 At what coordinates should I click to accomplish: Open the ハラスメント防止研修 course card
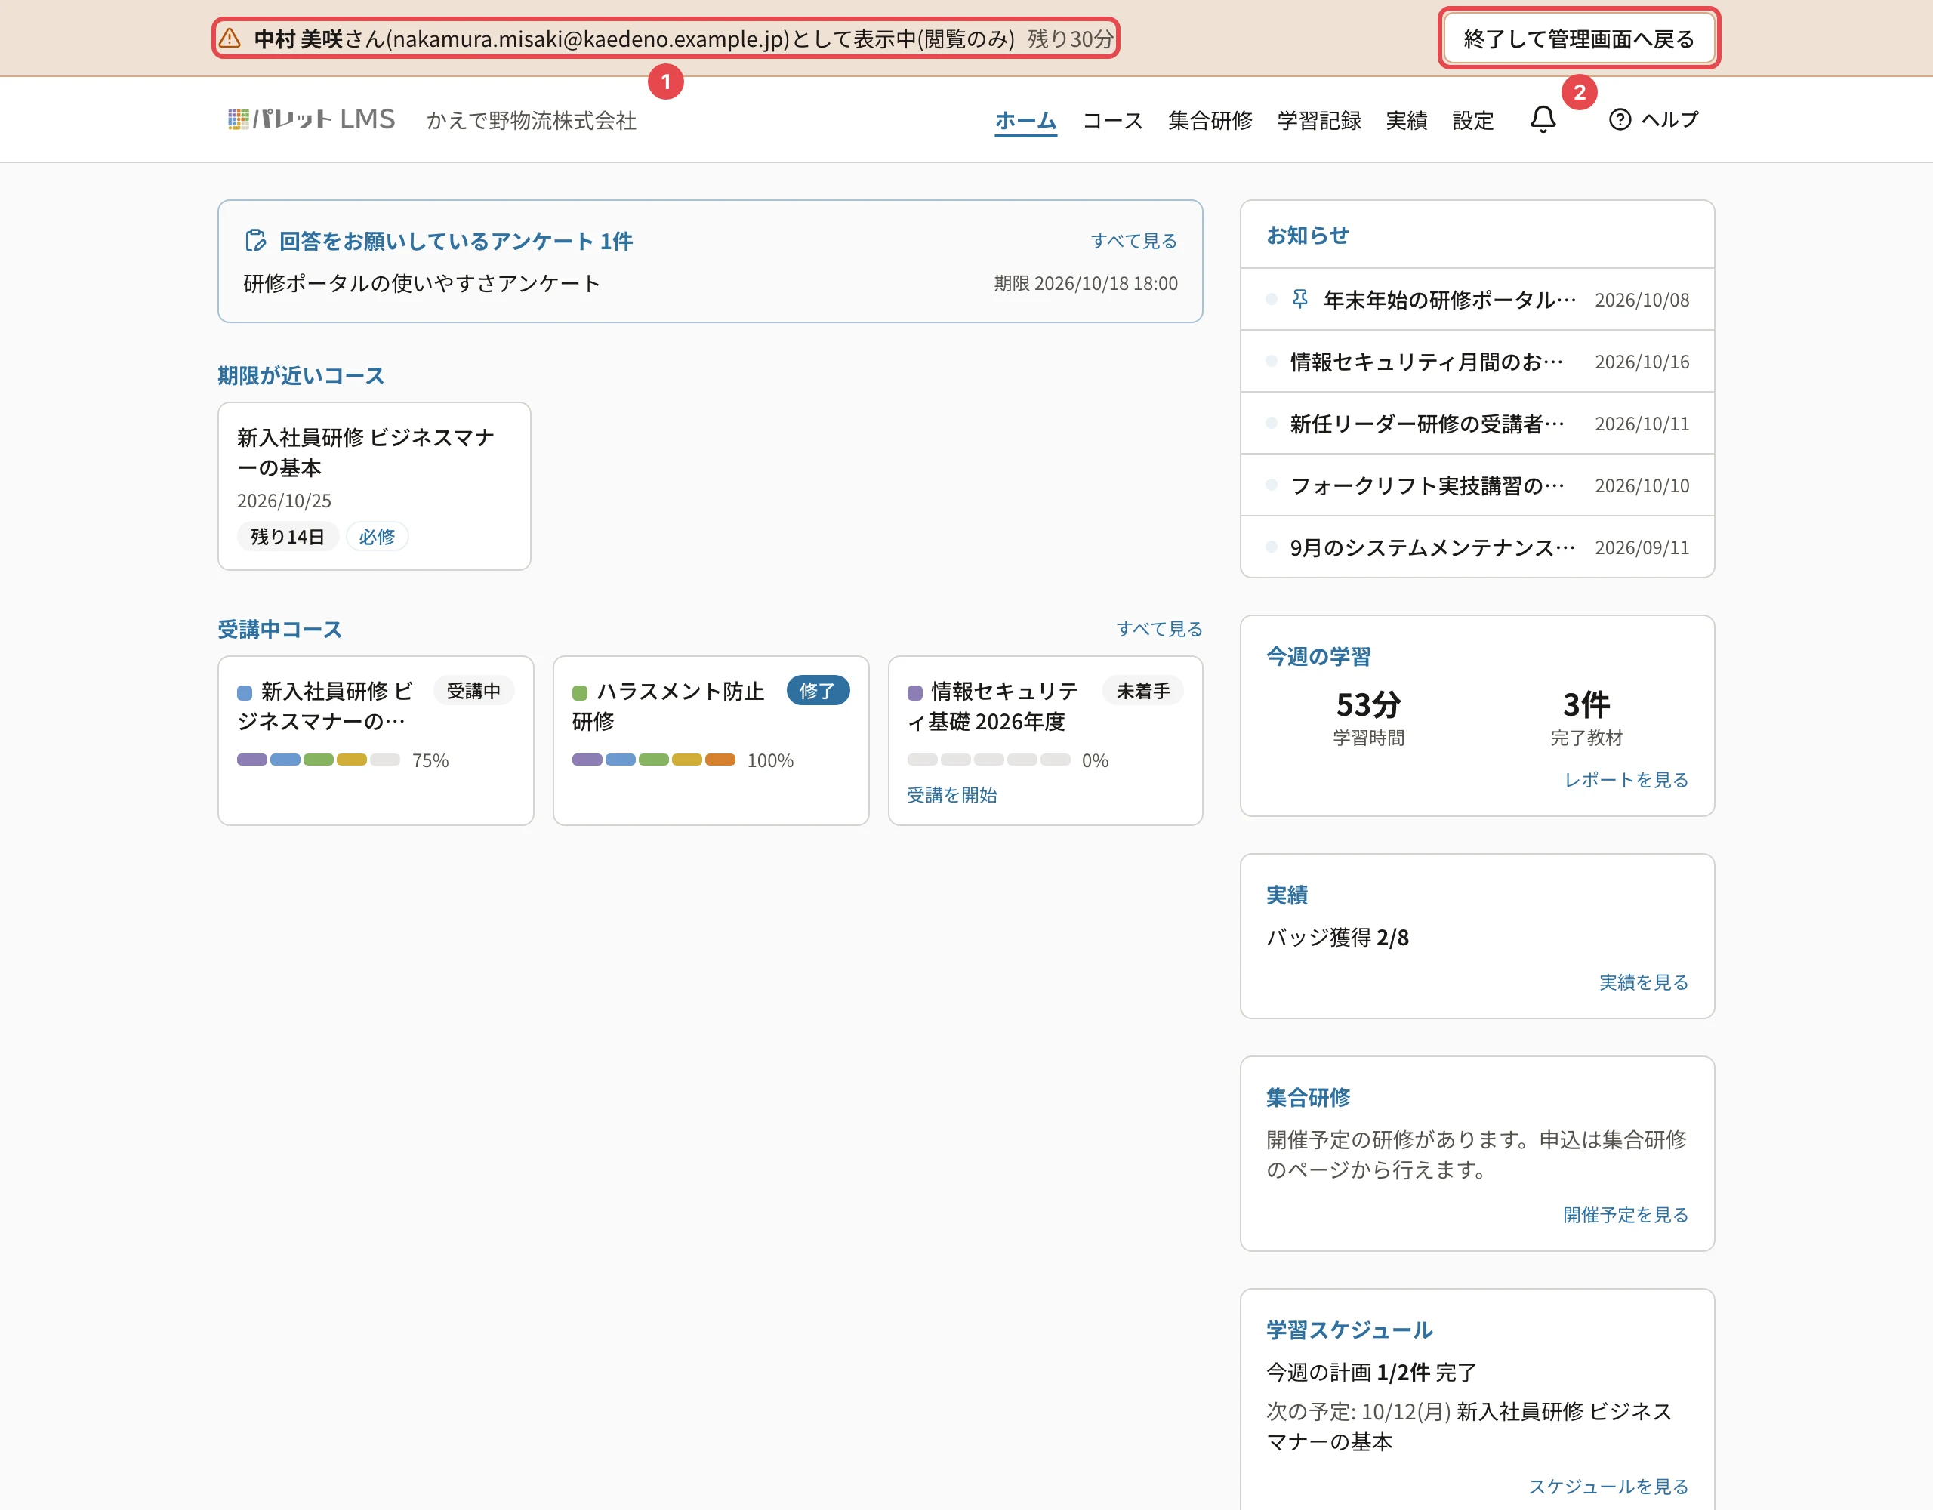click(711, 740)
